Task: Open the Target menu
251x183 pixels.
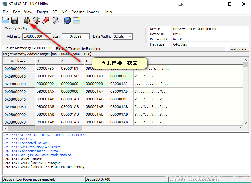Action: (42, 12)
